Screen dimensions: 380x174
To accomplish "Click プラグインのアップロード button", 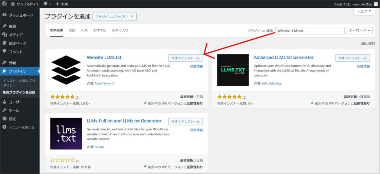I will pyautogui.click(x=115, y=17).
